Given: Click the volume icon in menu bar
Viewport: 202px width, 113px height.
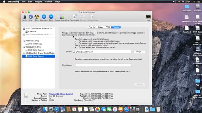Looking at the screenshot, I should coord(174,2).
